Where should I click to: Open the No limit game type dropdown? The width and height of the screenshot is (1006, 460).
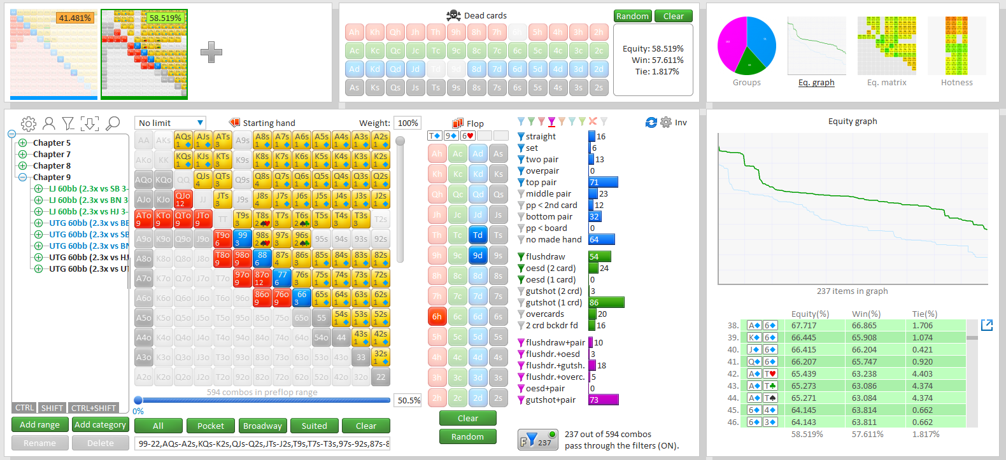[171, 123]
